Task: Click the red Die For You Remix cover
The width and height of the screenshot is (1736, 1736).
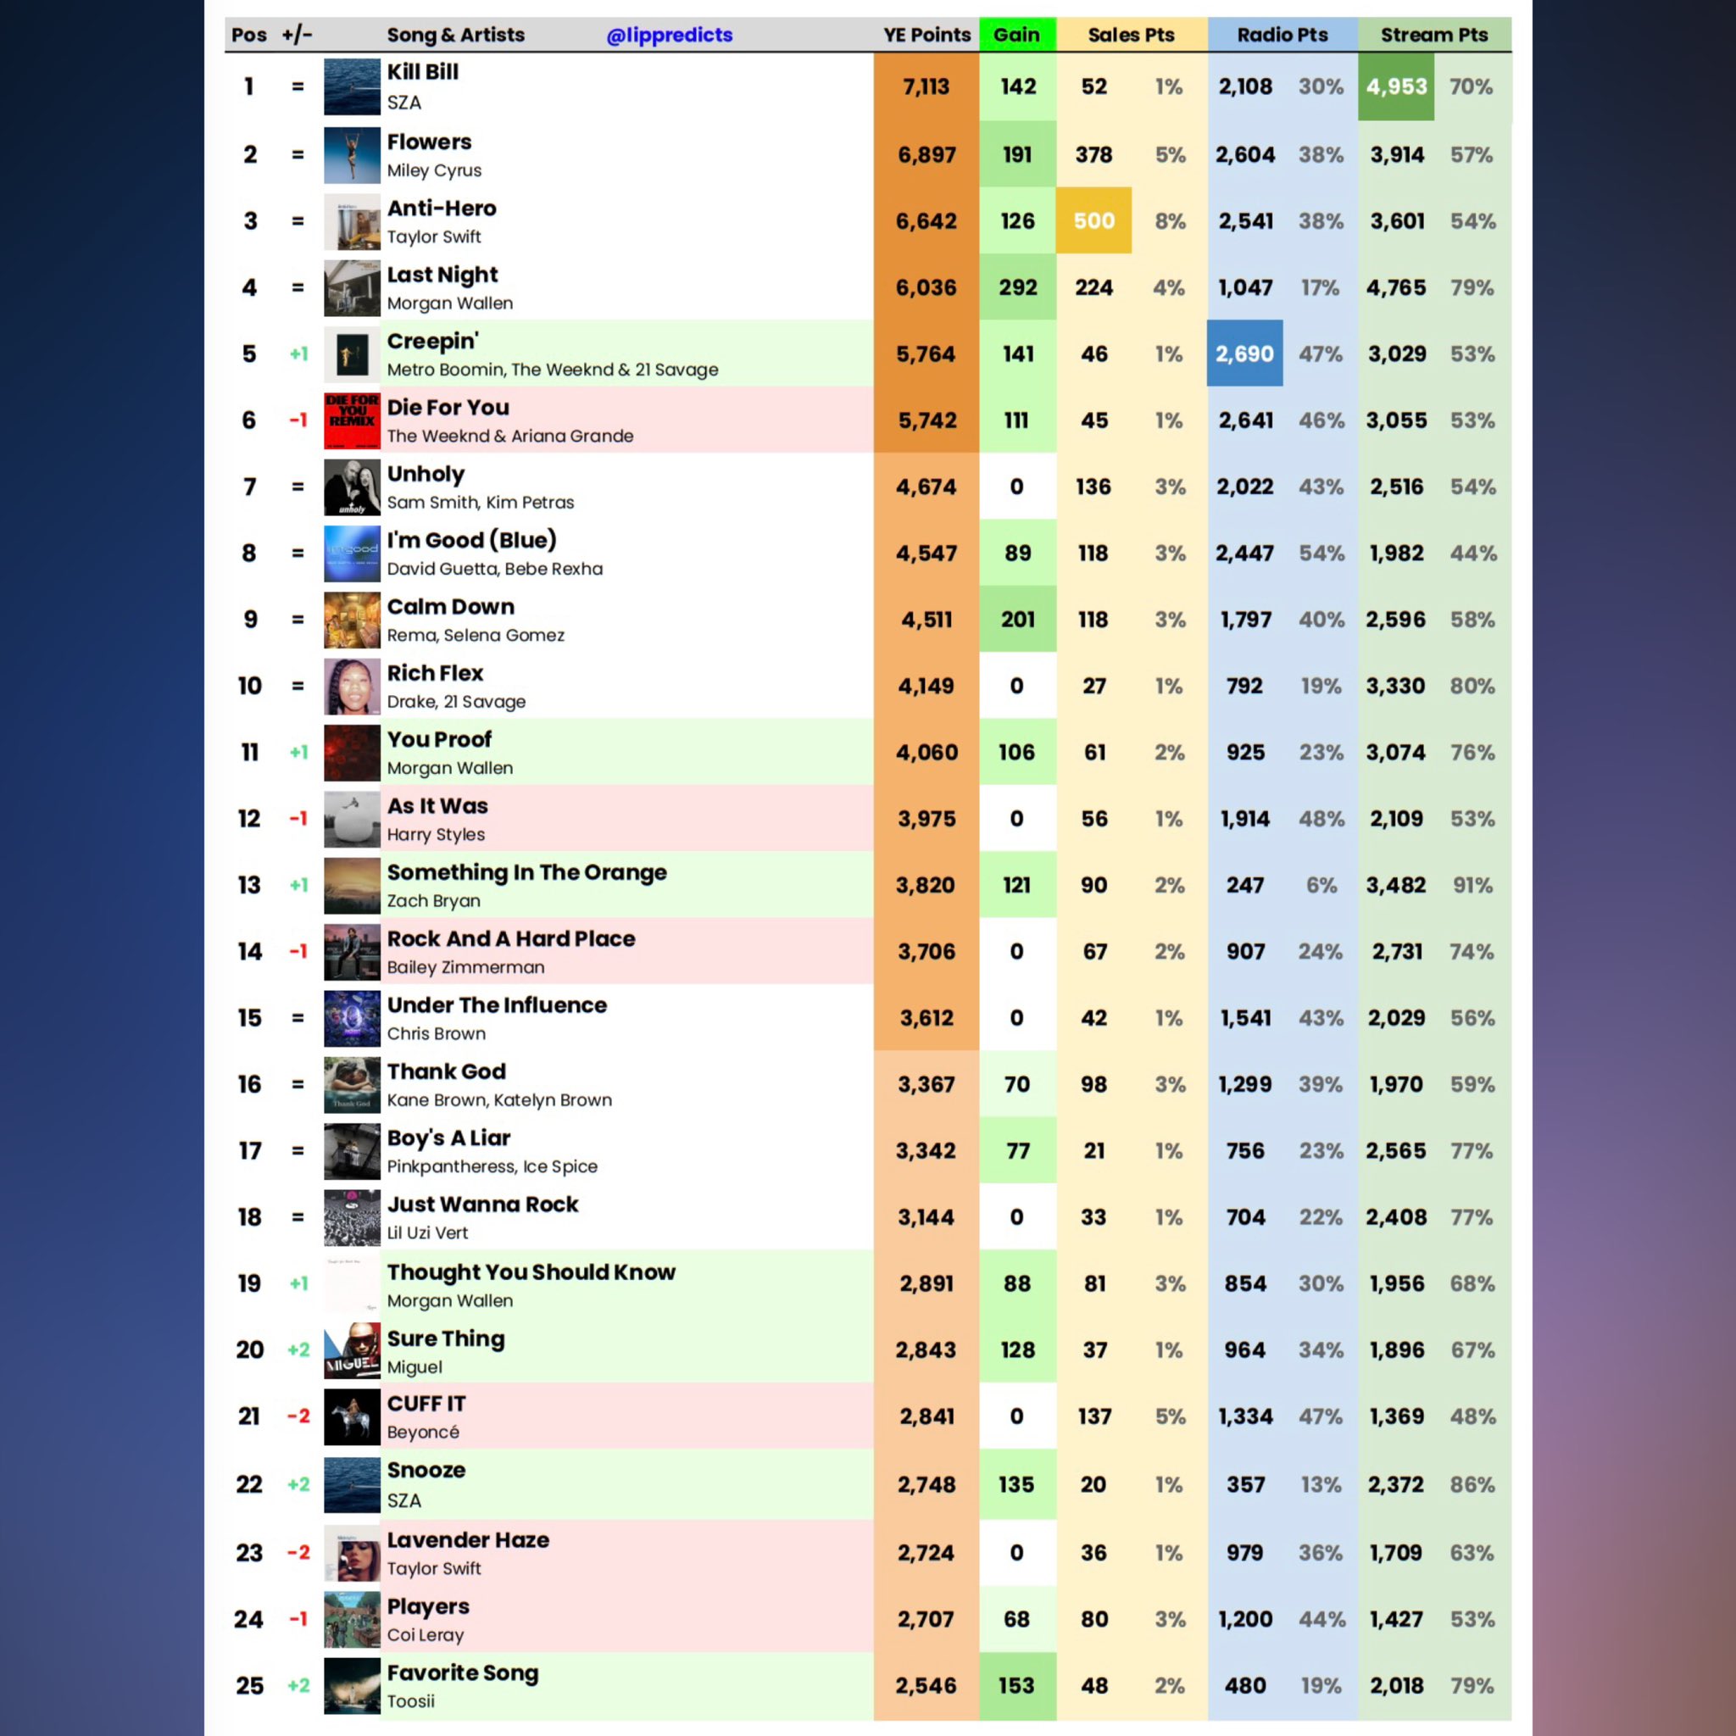Action: coord(351,420)
